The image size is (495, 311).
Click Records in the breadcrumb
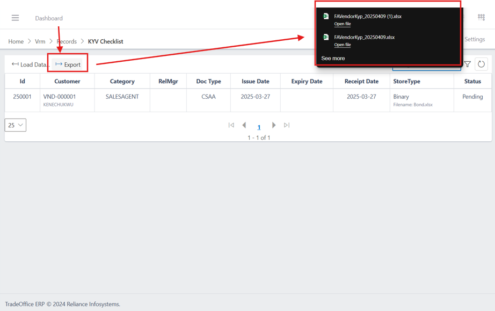67,41
